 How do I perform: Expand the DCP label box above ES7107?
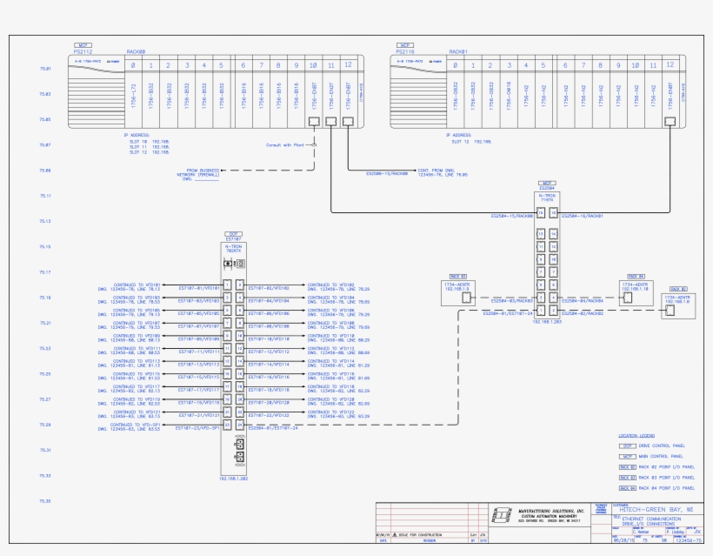click(233, 232)
